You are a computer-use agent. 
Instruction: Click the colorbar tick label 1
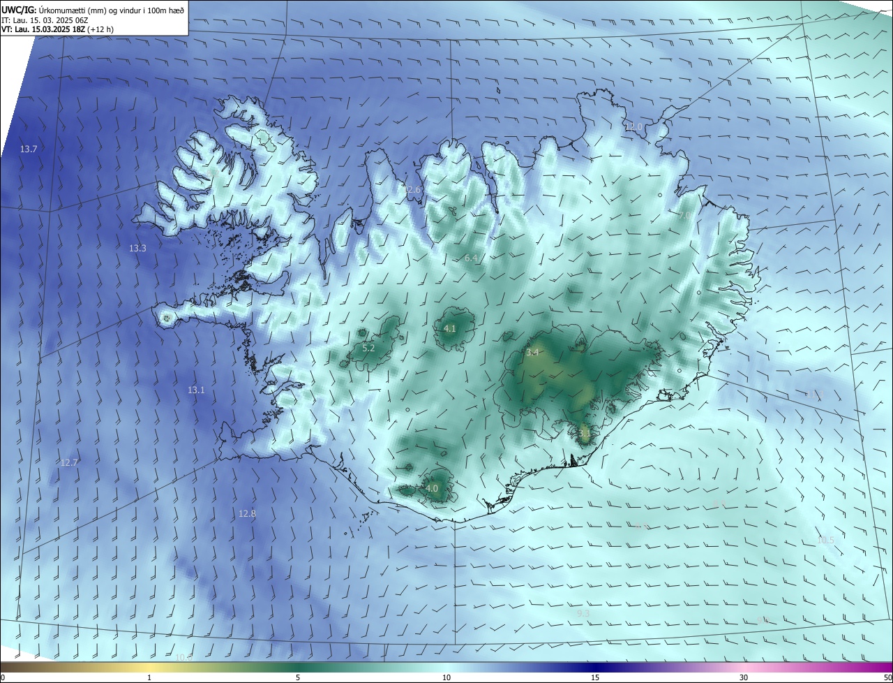(149, 678)
